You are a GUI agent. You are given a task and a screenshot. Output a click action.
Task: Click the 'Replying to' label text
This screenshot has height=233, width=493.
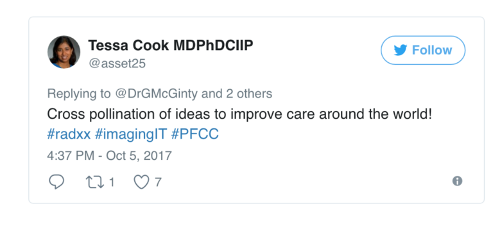click(79, 94)
